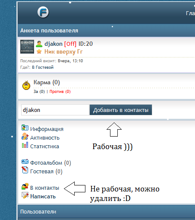This screenshot has height=220, width=195.
Task: Click the Гостевая notepad icon
Action: (25, 170)
